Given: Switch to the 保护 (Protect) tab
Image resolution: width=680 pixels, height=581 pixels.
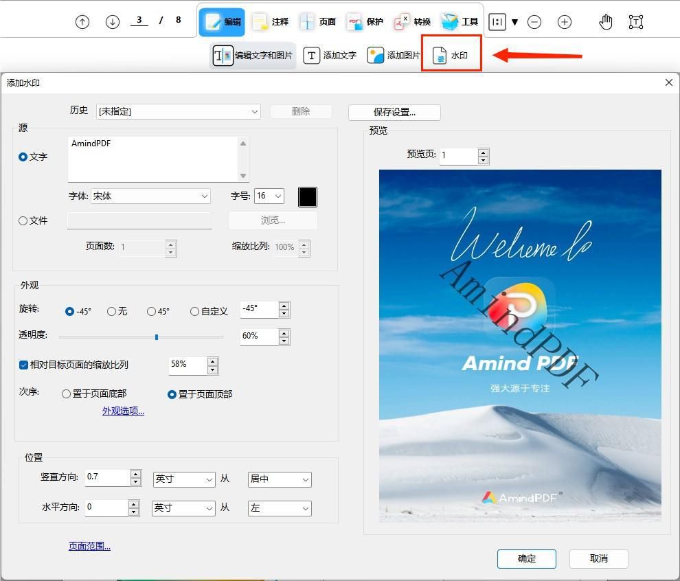Looking at the screenshot, I should tap(365, 22).
